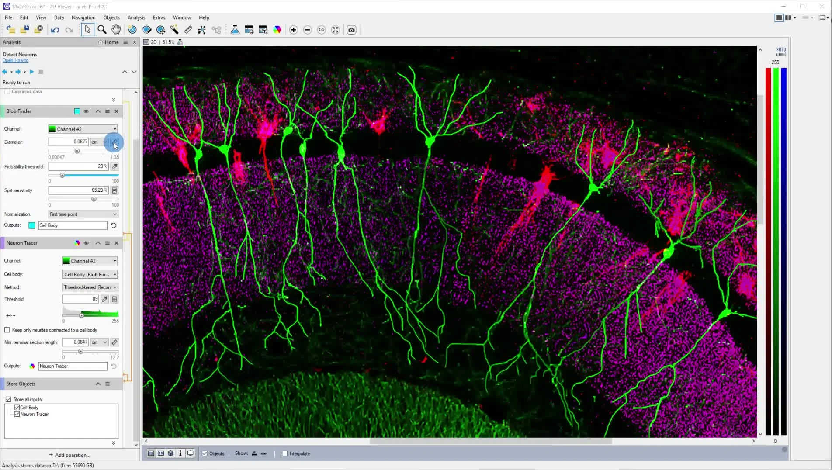Save the document via floppy icon
832x470 pixels.
coord(25,30)
